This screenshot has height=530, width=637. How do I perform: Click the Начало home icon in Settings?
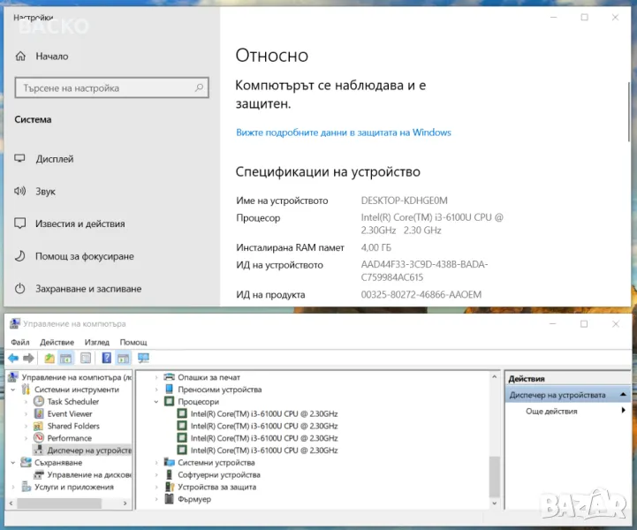[20, 56]
